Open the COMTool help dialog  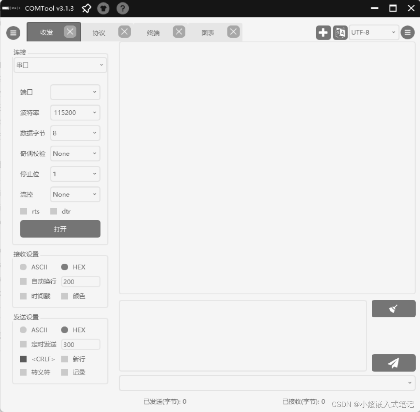[x=122, y=8]
